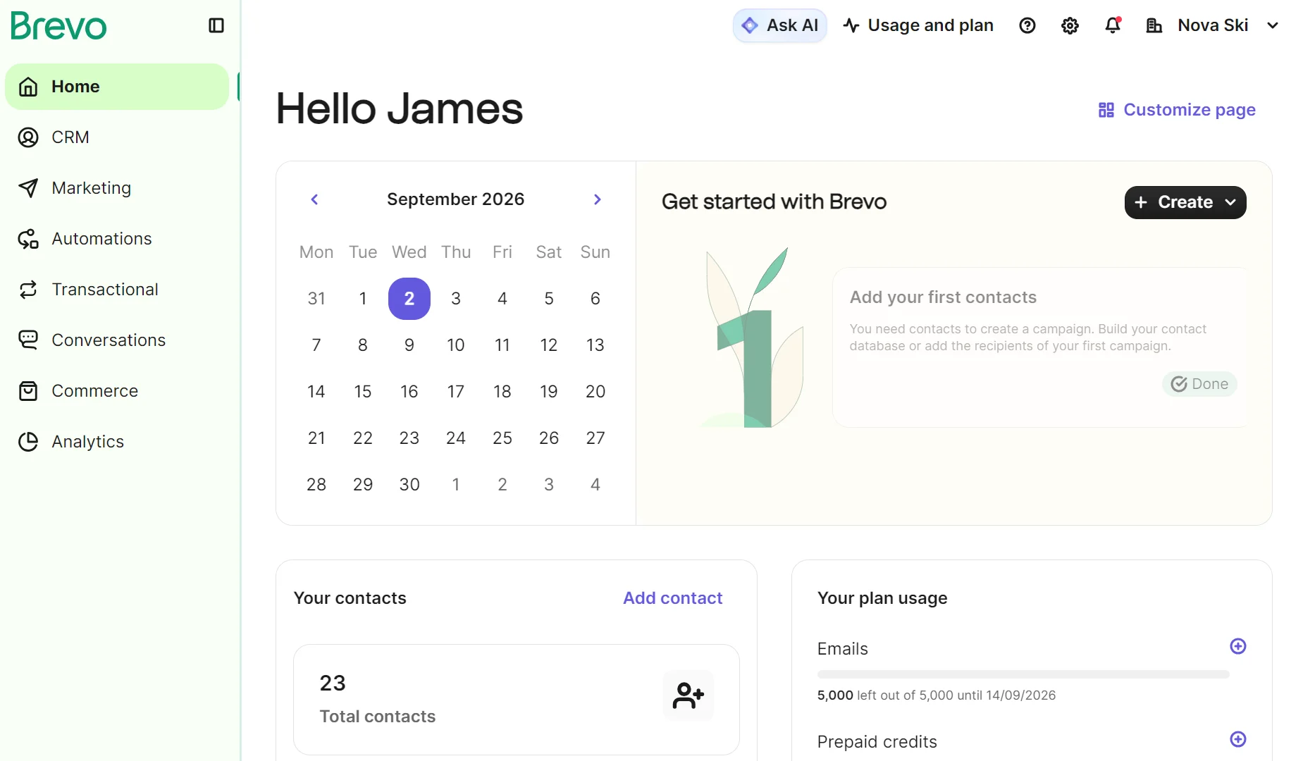Image resolution: width=1303 pixels, height=761 pixels.
Task: Click the Ask AI button
Action: [x=780, y=25]
